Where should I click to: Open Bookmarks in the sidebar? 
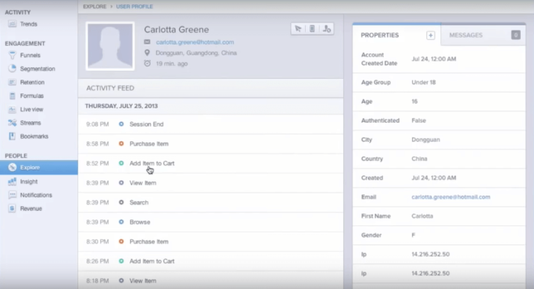pos(34,136)
